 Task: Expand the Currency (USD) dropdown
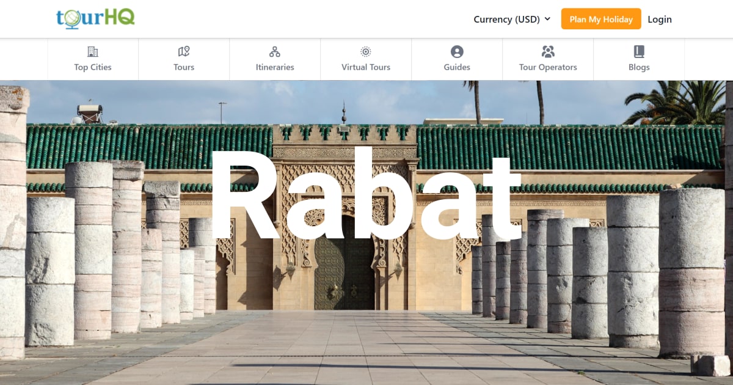(512, 19)
